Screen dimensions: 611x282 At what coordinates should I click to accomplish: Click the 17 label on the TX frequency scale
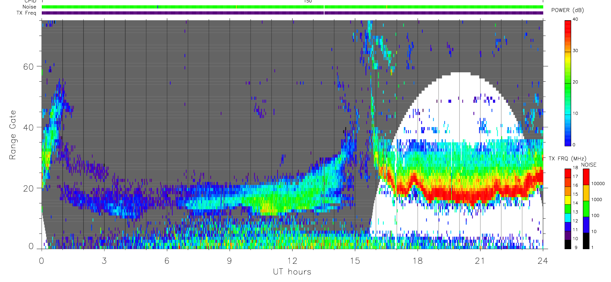pos(575,176)
